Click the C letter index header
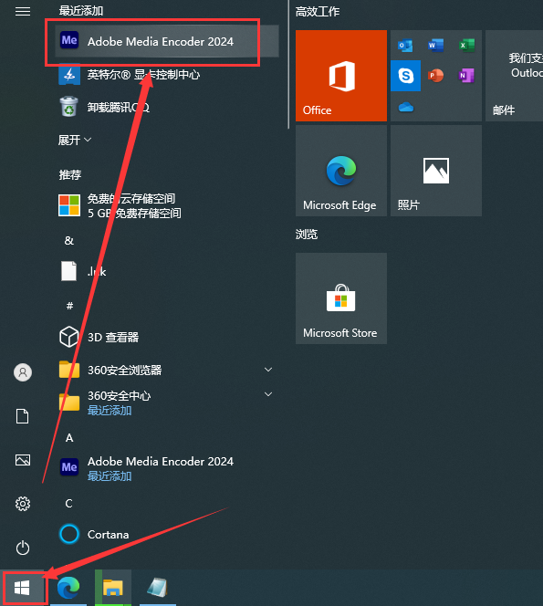The width and height of the screenshot is (543, 606). (68, 503)
